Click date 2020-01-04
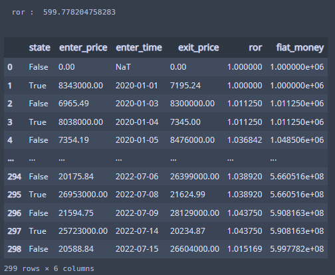The width and height of the screenshot is (335, 275). pos(137,122)
